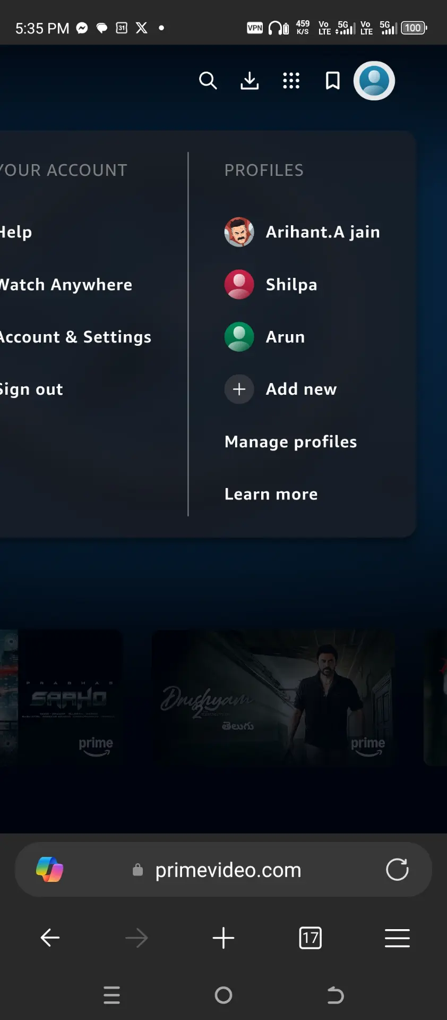447x1020 pixels.
Task: Tap the Messenger notification icon
Action: coord(82,28)
